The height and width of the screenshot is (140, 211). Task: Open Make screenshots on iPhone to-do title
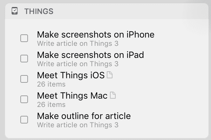[96, 35]
